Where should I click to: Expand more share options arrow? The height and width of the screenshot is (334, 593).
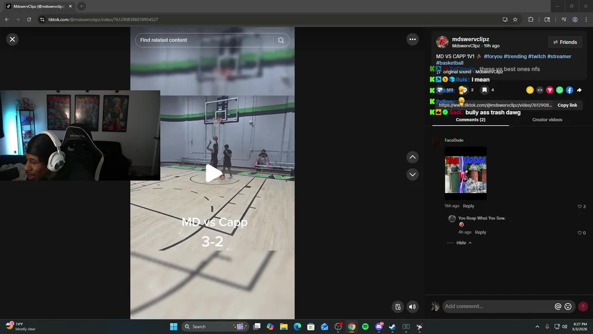[x=579, y=90]
